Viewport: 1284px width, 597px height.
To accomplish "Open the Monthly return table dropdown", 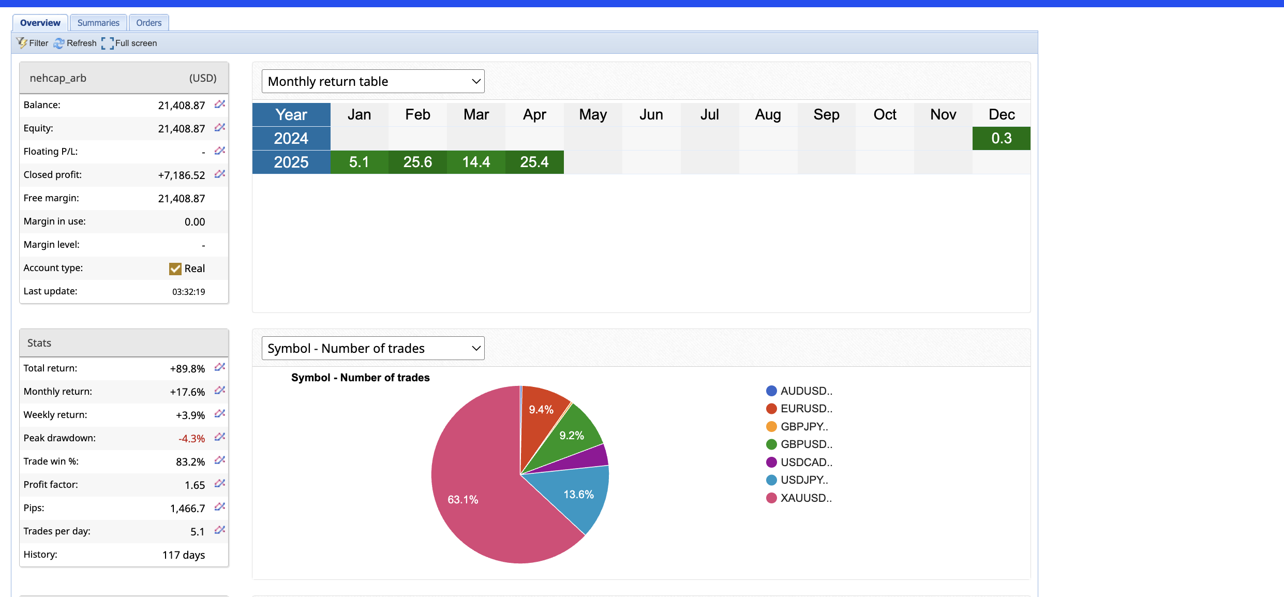I will [x=372, y=81].
